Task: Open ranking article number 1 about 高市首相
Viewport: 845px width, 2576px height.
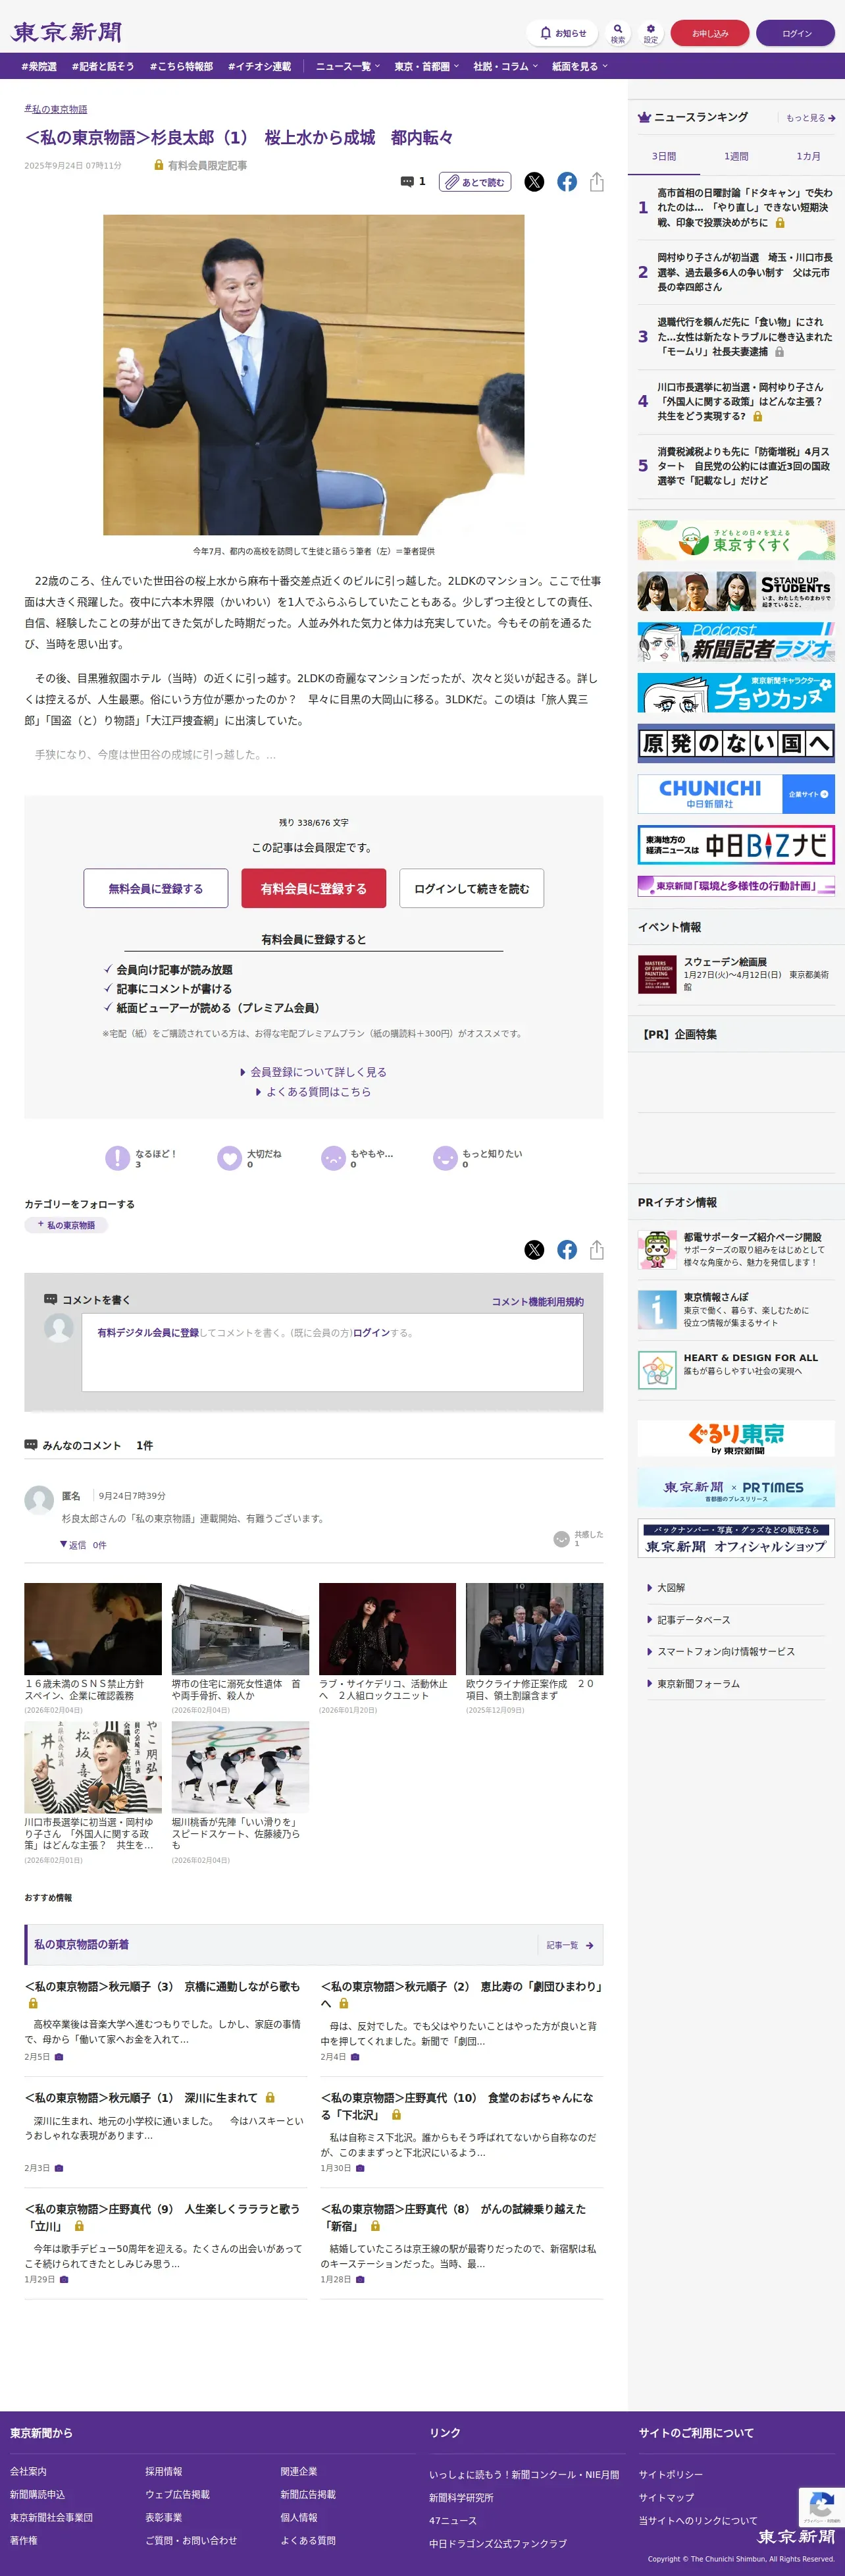Action: point(744,208)
